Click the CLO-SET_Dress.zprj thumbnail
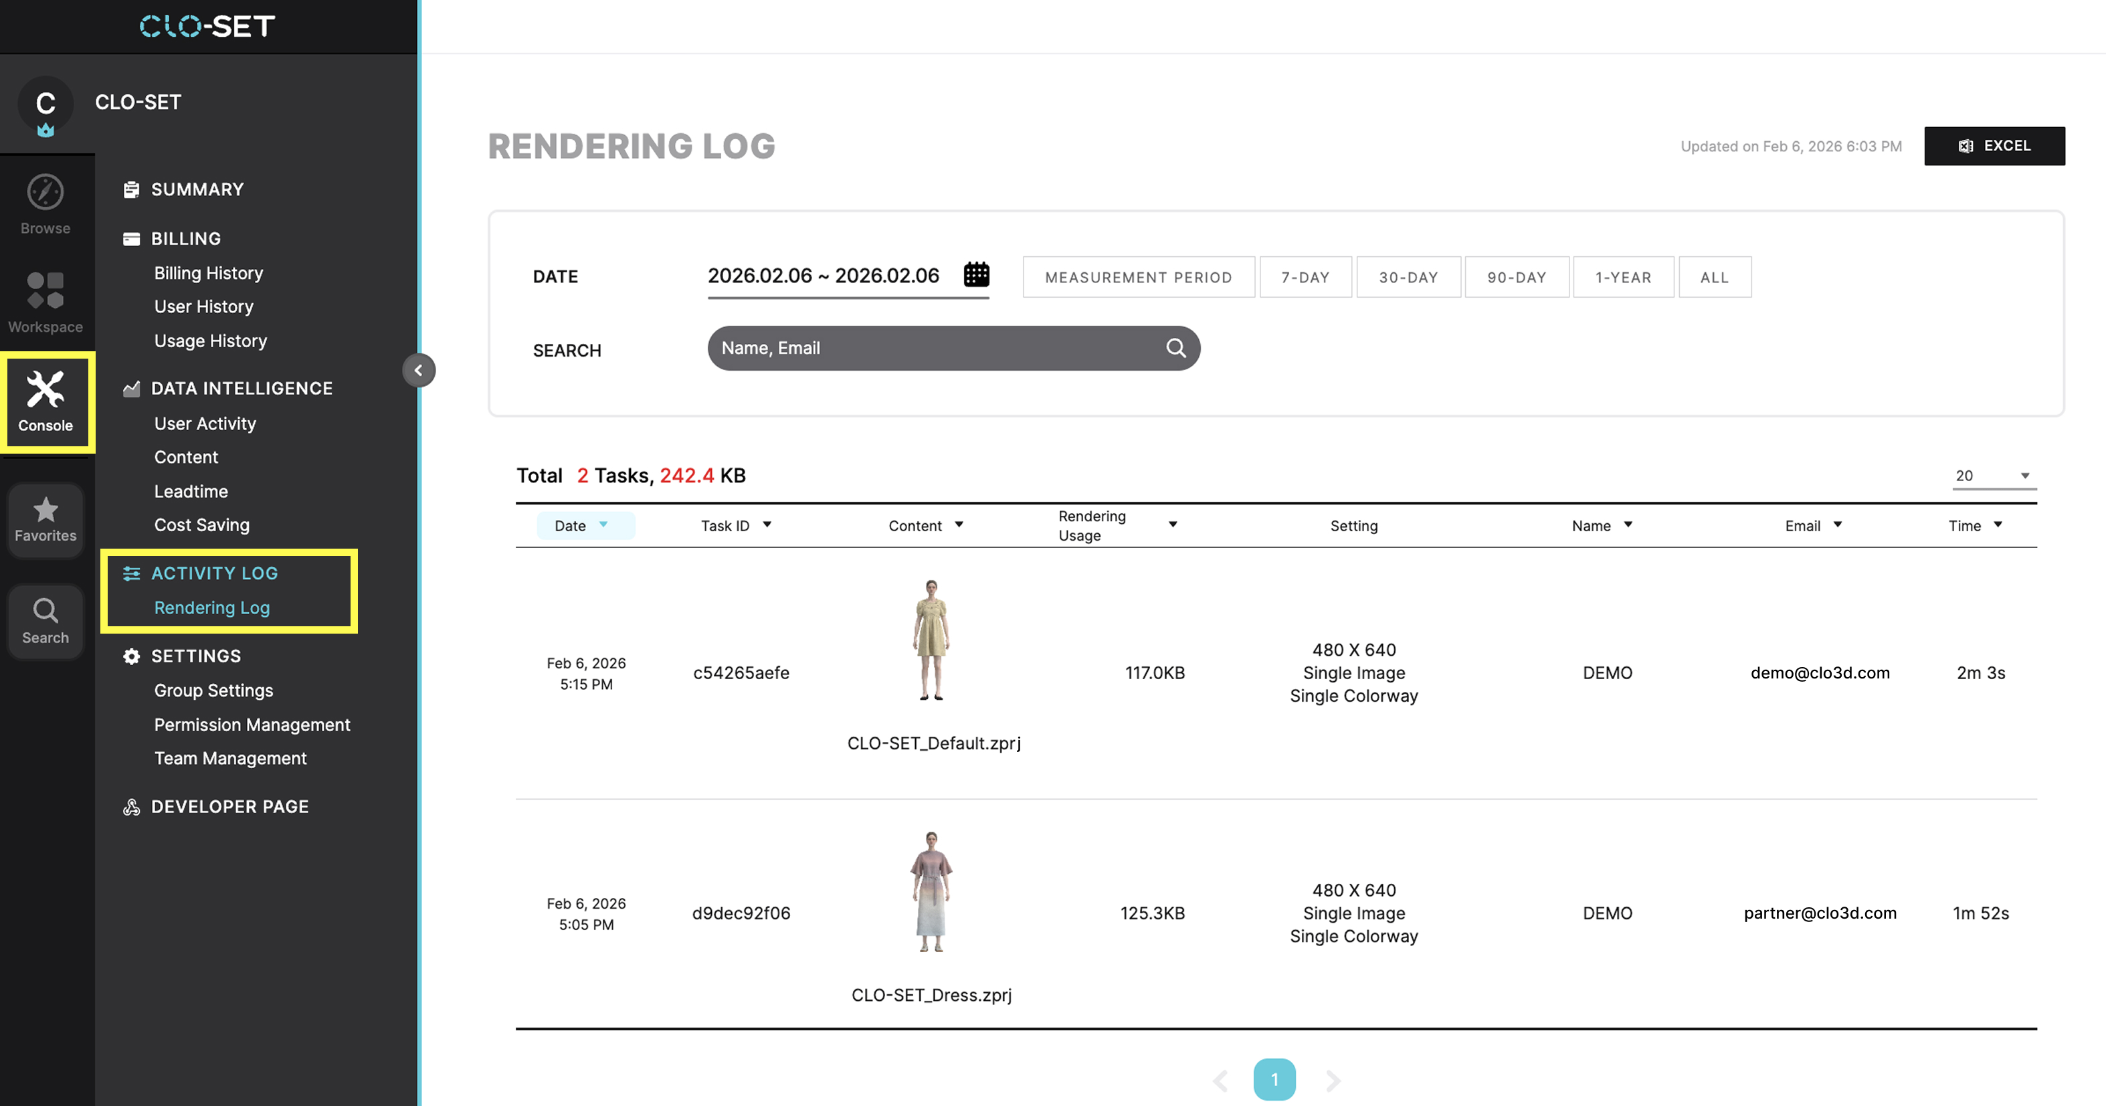Image resolution: width=2106 pixels, height=1106 pixels. [x=931, y=891]
